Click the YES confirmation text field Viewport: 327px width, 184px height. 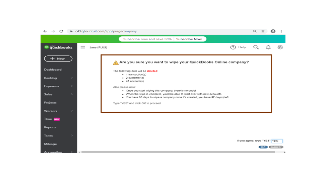277,141
